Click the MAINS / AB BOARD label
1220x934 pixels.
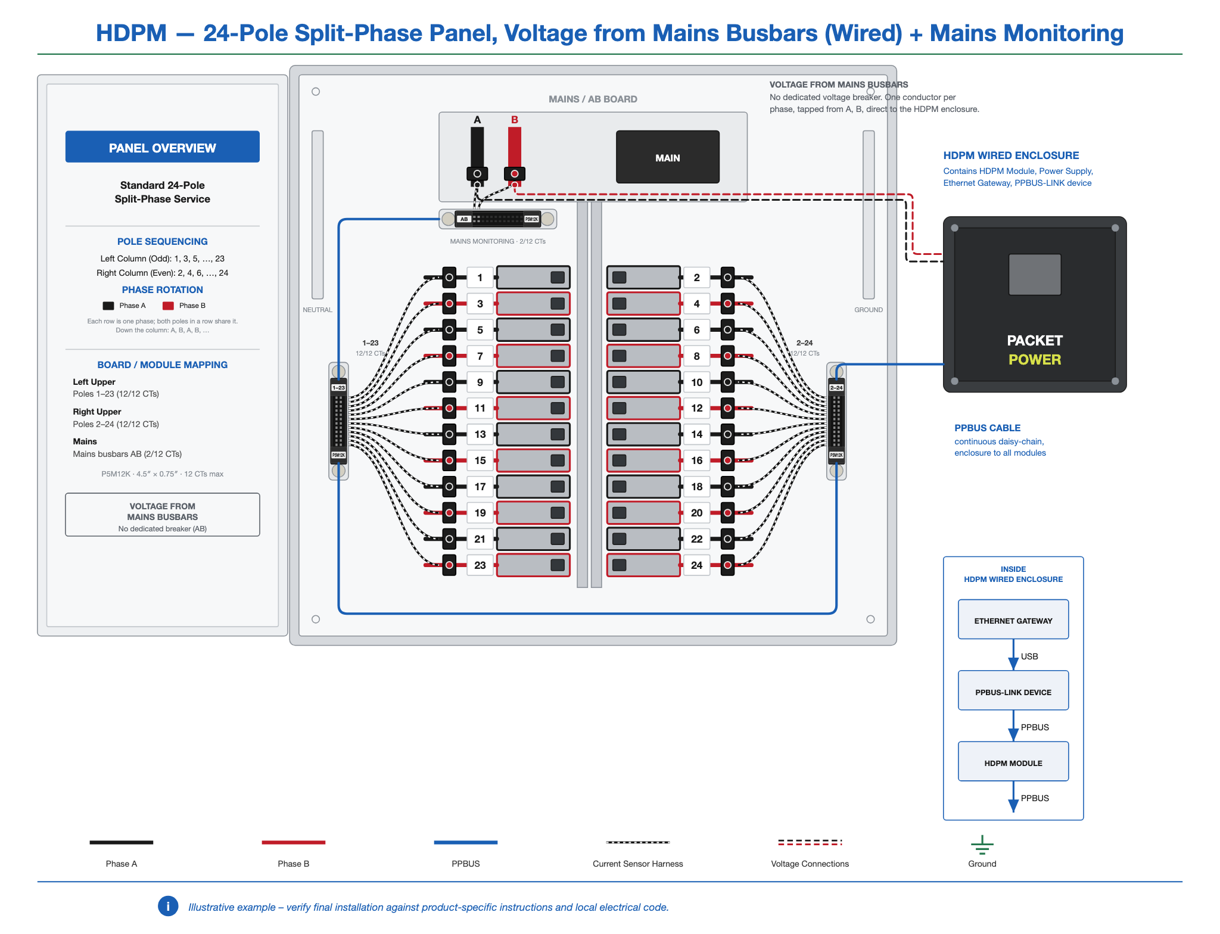(x=593, y=99)
